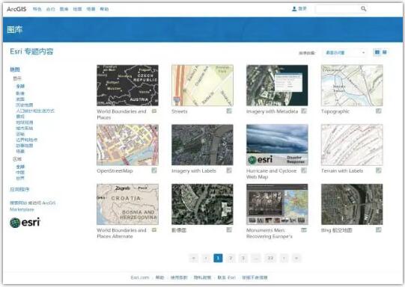
Task: Open the sort order dropdown
Action: pyautogui.click(x=344, y=52)
